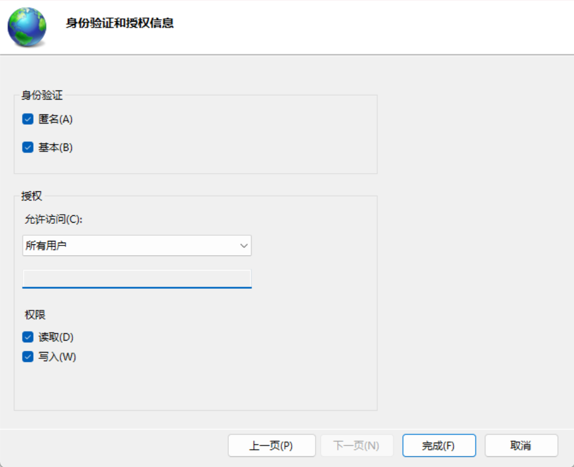Viewport: 574px width, 467px height.
Task: Click the text field below the 所有用户 dropdown
Action: click(137, 279)
